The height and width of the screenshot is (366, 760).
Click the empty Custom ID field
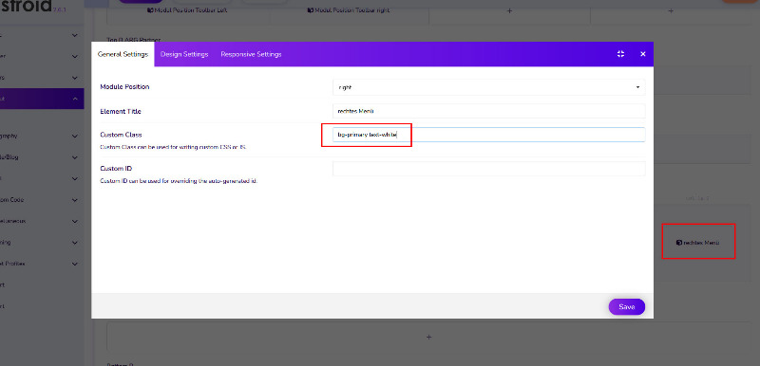[x=488, y=169]
